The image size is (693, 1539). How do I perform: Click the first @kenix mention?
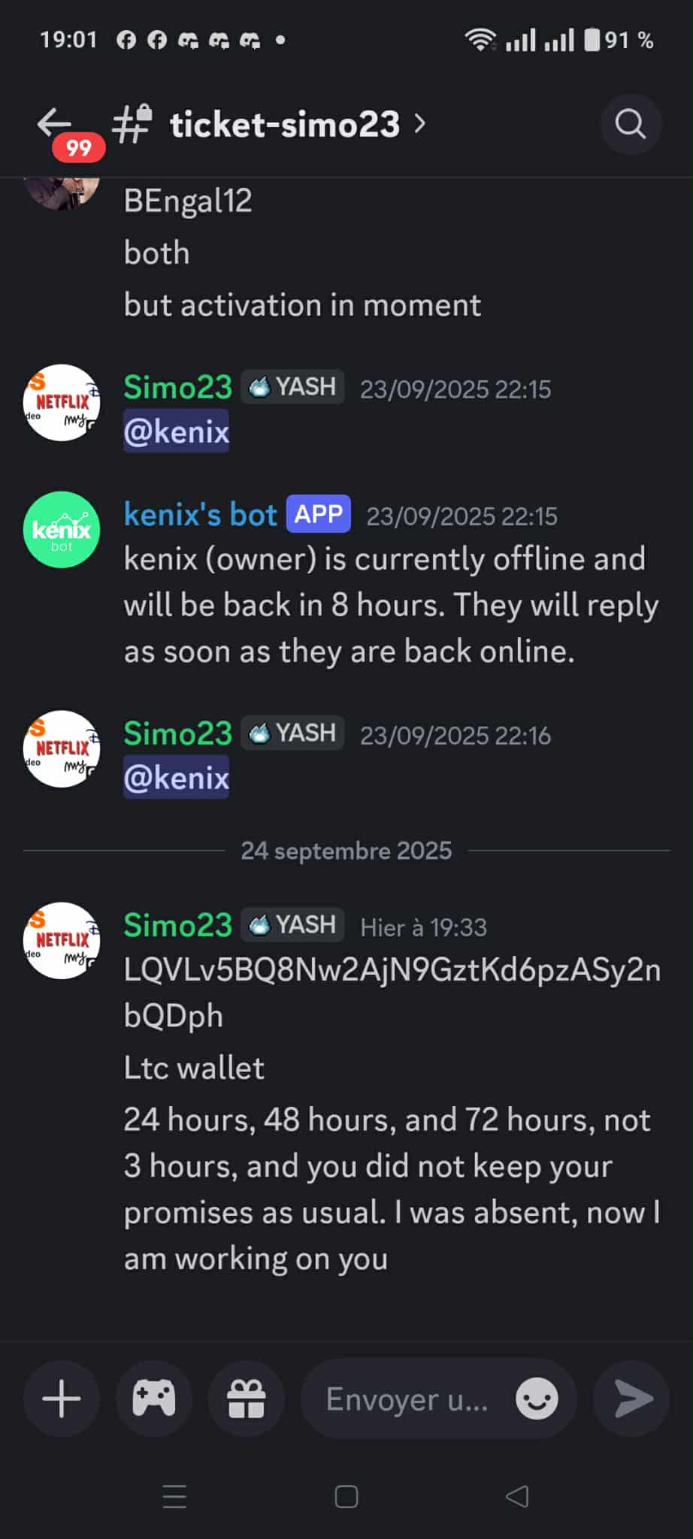point(176,431)
